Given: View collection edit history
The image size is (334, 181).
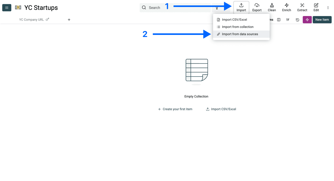Looking at the screenshot, I should 297,20.
